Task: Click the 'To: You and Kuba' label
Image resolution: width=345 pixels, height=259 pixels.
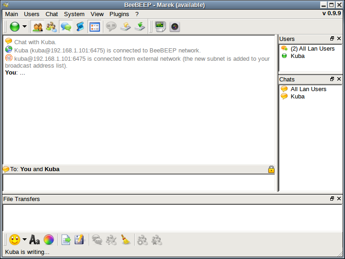Action: tap(35, 169)
